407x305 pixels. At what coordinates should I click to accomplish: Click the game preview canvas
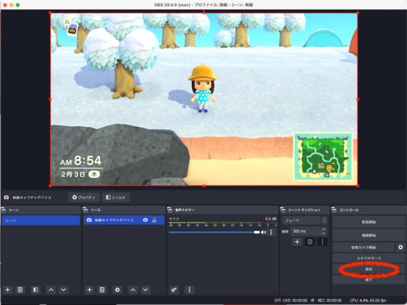coord(203,99)
